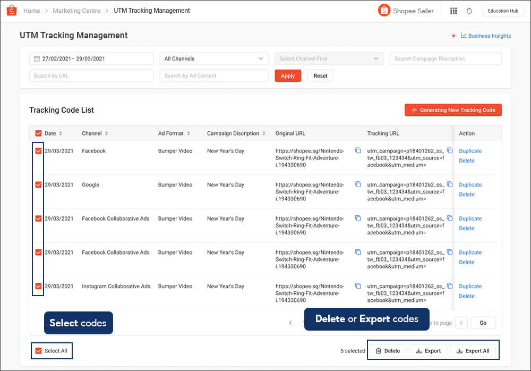Click the Marketing Centre breadcrumb
The height and width of the screenshot is (371, 531).
point(76,11)
